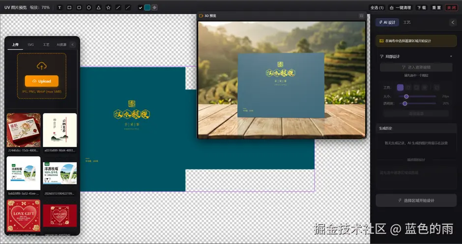Click the 一键清理 one-click clean button
Image resolution: width=462 pixels, height=244 pixels.
(400, 8)
